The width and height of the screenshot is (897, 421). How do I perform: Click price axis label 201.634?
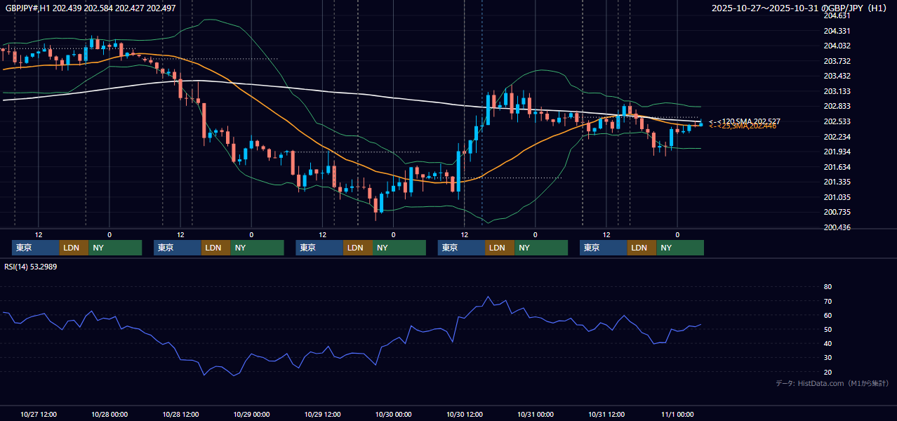tap(837, 167)
